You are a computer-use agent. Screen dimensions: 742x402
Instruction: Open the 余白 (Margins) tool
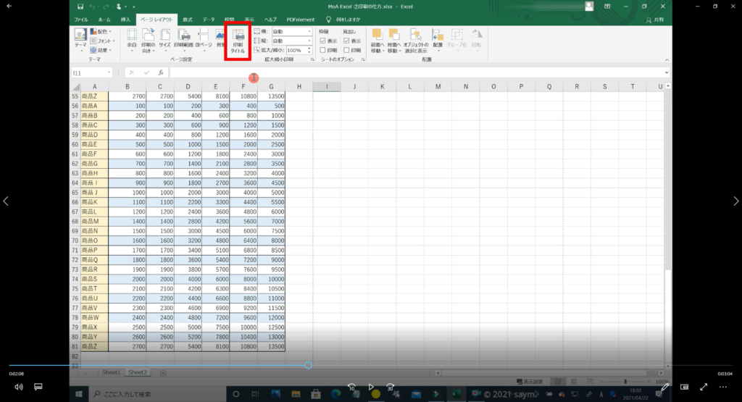point(132,40)
